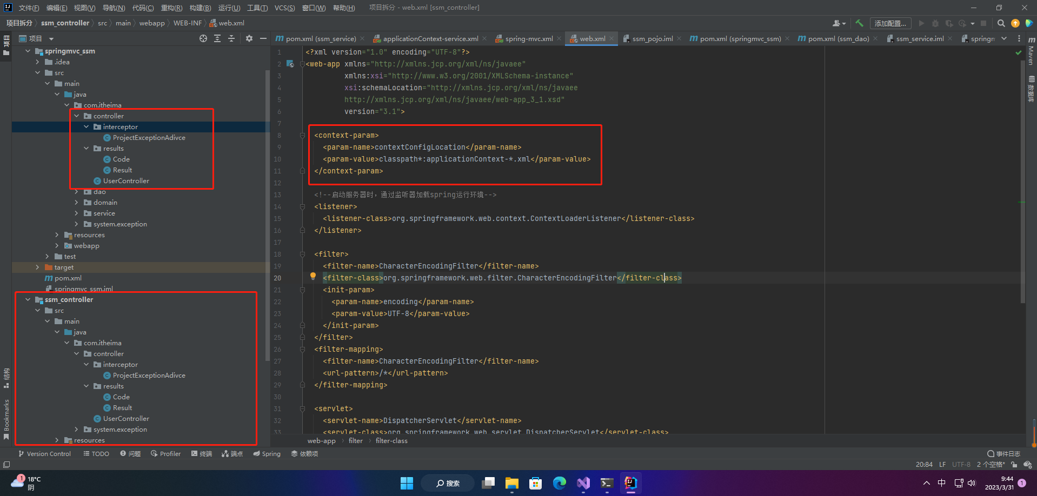Screen dimensions: 1037x496
Task: Click the cloud help settings status bar icon
Action: 1028,465
